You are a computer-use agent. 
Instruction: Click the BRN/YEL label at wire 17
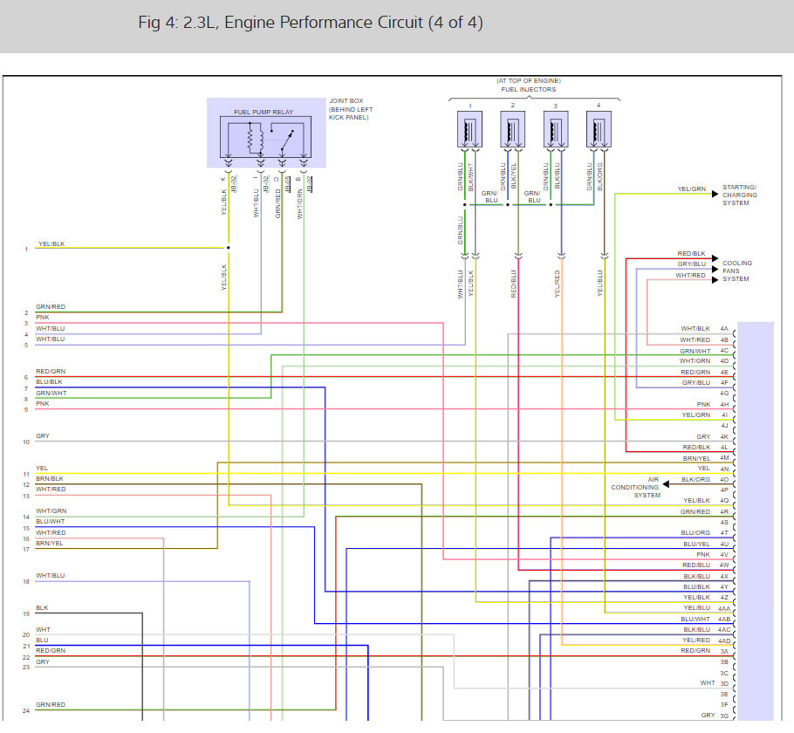point(50,543)
